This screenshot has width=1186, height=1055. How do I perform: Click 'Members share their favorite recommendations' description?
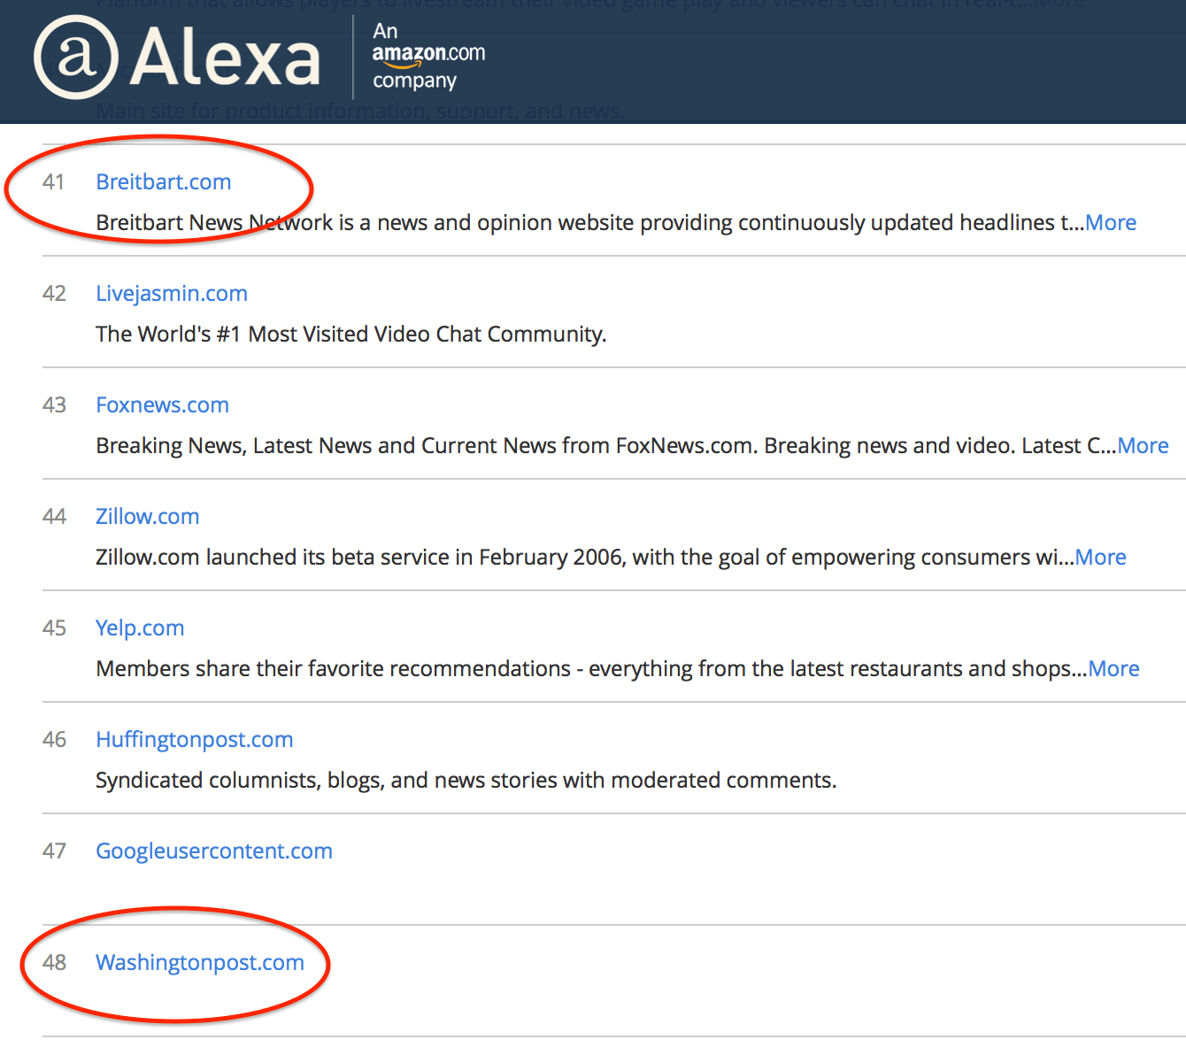pyautogui.click(x=591, y=668)
